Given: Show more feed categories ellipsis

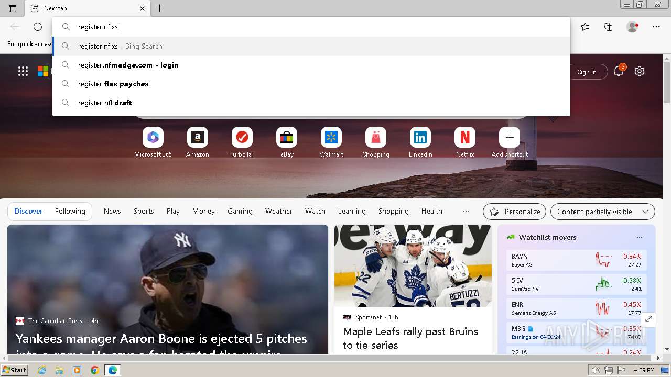Looking at the screenshot, I should 466,211.
